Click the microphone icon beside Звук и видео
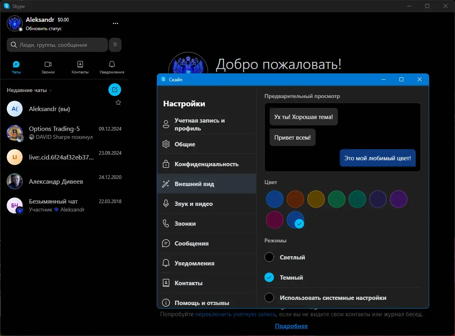The height and width of the screenshot is (336, 455). [x=166, y=204]
